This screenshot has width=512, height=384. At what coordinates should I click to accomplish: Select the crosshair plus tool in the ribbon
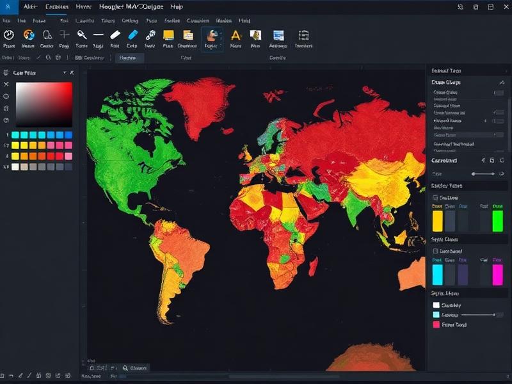pyautogui.click(x=65, y=35)
